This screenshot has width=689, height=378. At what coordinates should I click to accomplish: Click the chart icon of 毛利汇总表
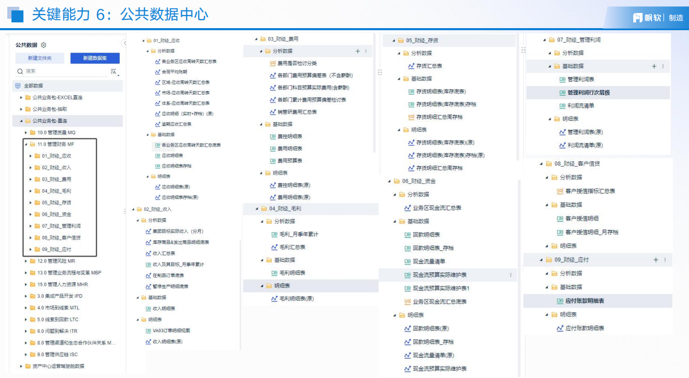click(x=274, y=247)
